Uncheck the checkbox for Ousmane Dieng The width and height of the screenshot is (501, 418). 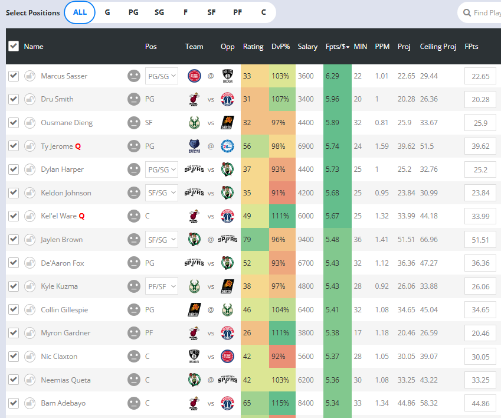point(14,123)
